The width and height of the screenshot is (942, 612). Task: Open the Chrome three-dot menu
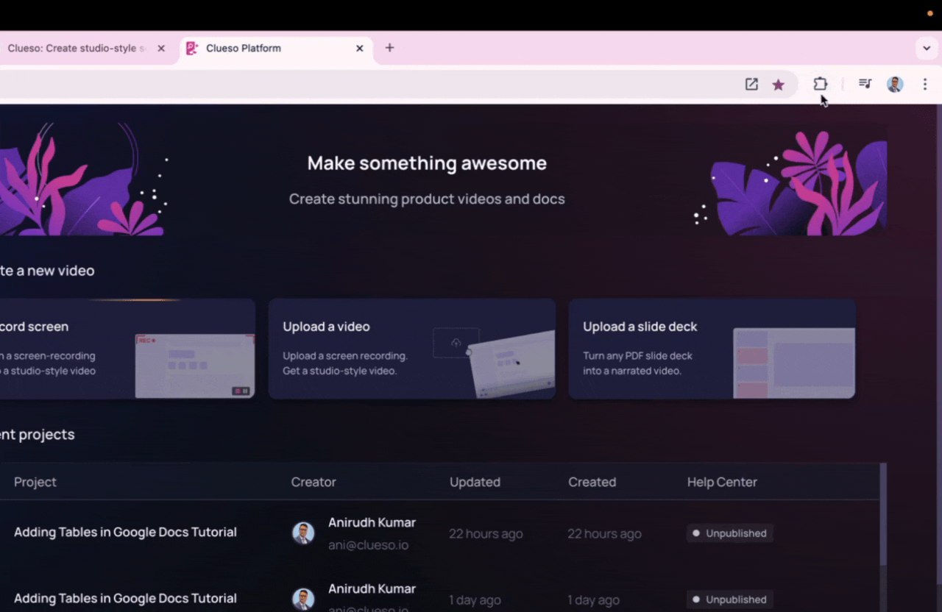coord(925,84)
